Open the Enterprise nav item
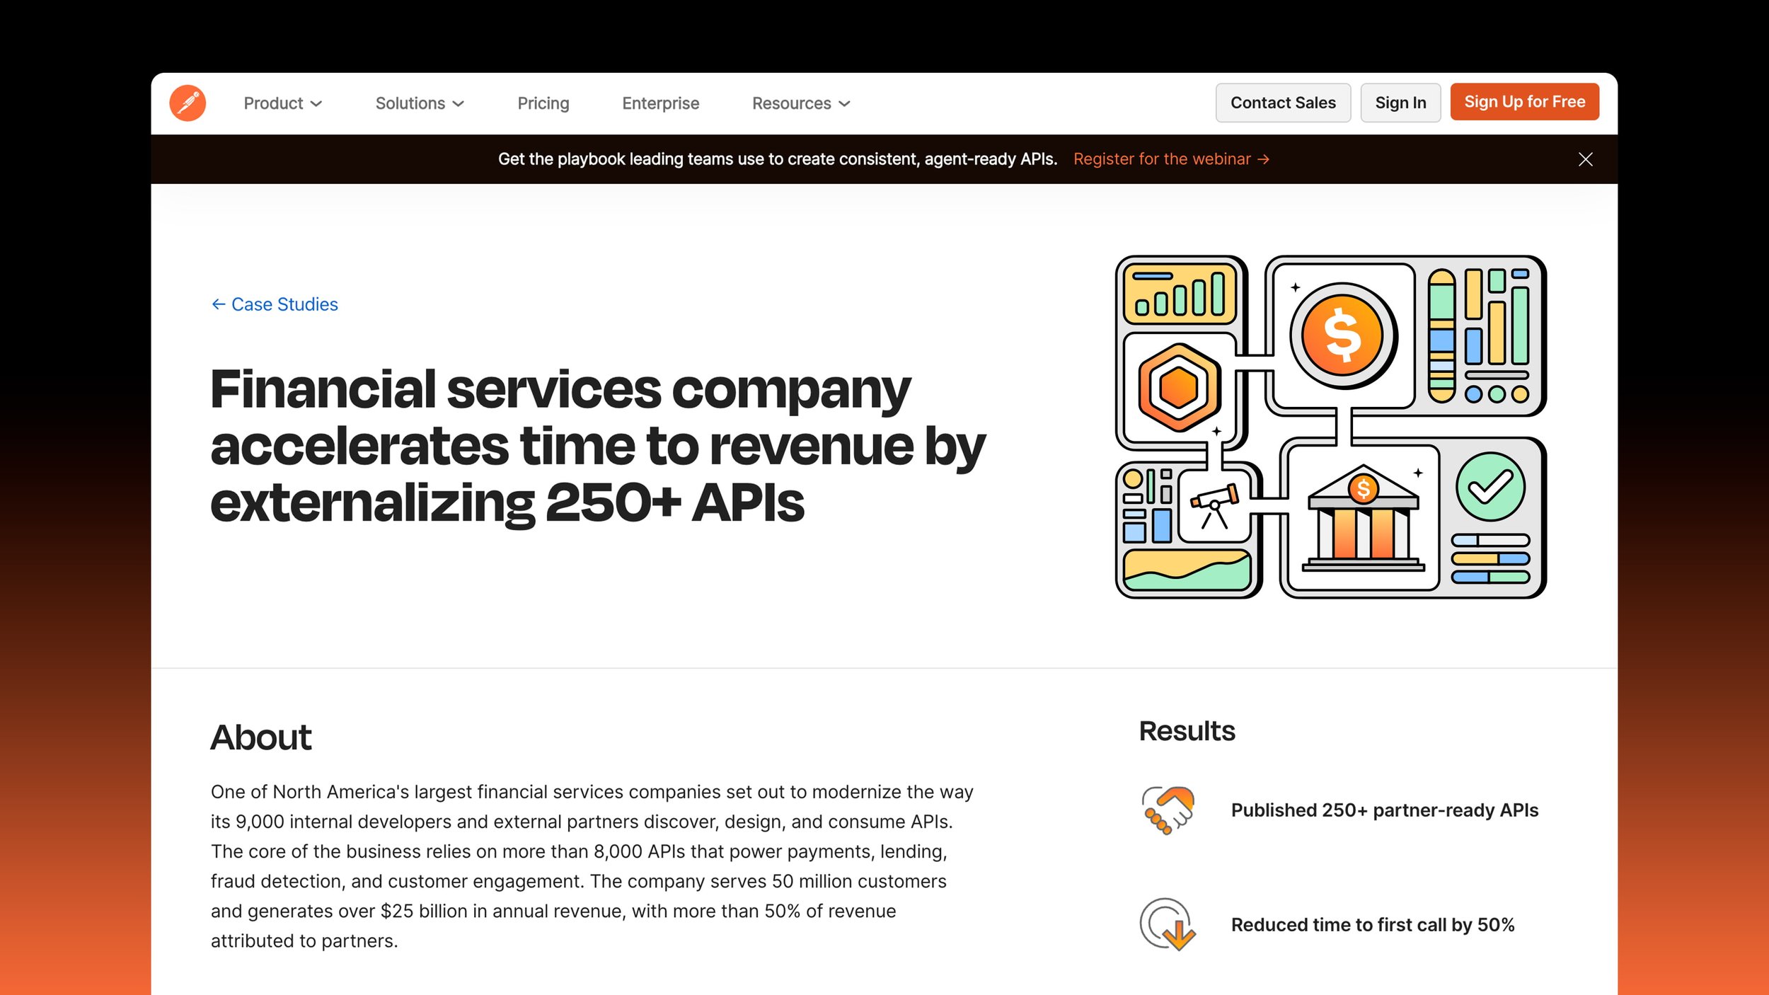 660,103
